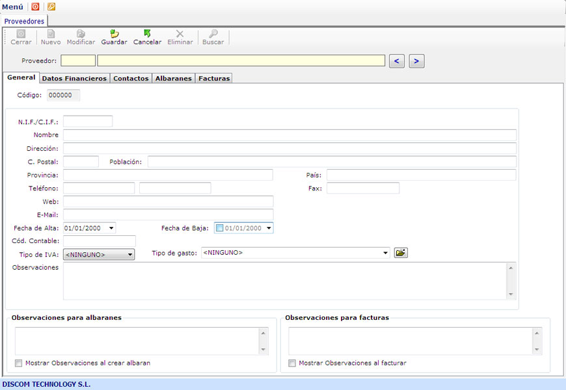Click the Guardar save icon
The height and width of the screenshot is (390, 566).
(x=115, y=34)
